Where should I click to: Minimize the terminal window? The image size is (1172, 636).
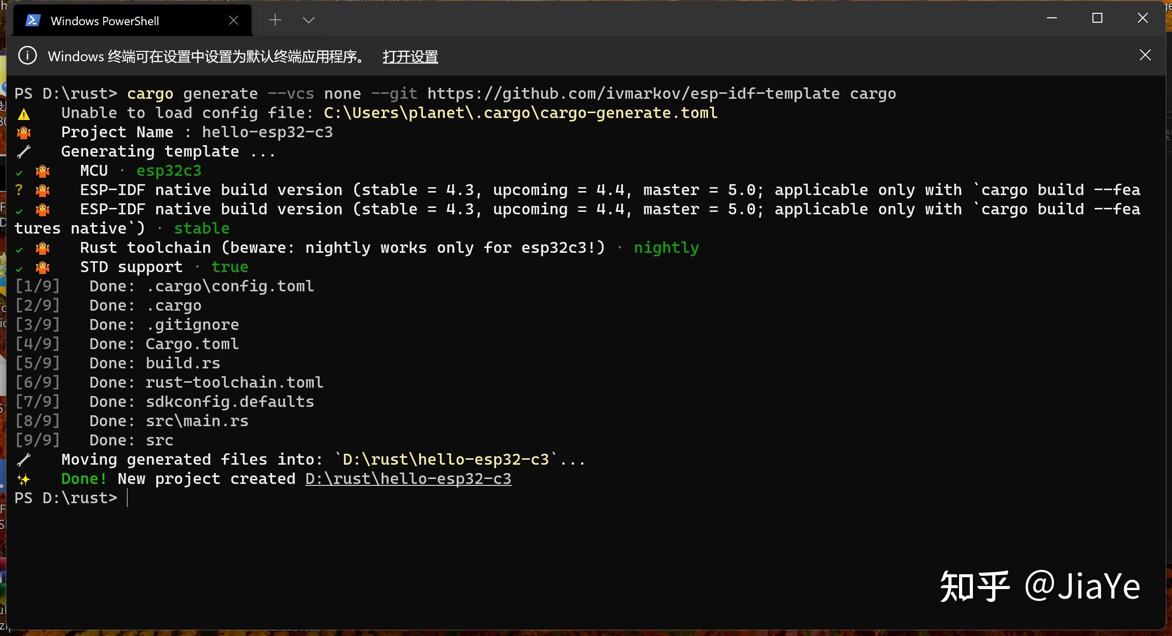tap(1052, 18)
